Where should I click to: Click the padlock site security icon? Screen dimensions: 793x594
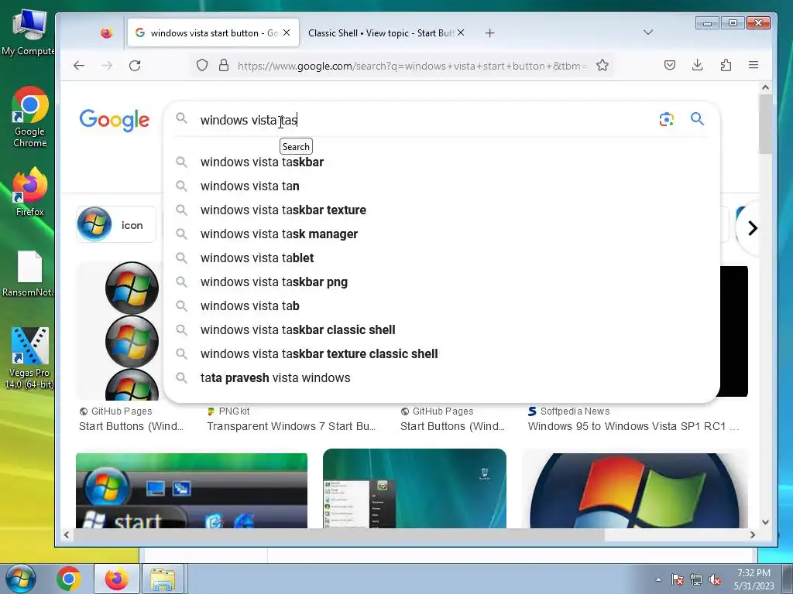224,66
